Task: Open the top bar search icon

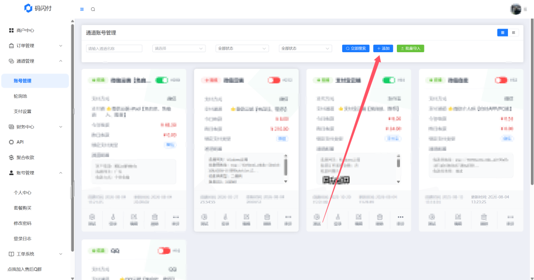Action: (x=93, y=9)
